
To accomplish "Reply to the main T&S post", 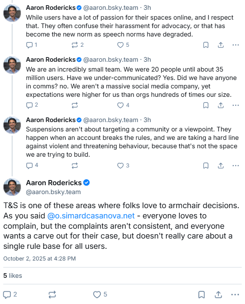I will [x=10, y=295].
